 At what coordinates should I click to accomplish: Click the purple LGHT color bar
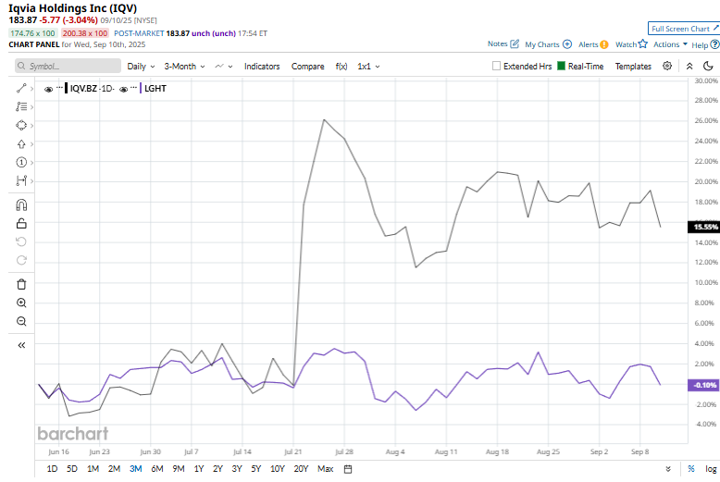coord(141,88)
